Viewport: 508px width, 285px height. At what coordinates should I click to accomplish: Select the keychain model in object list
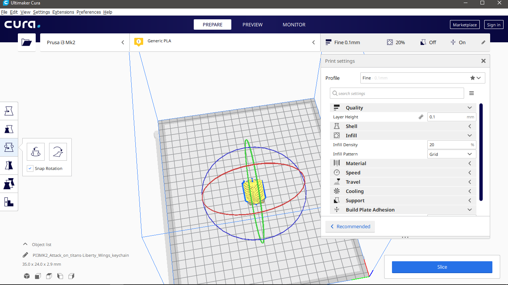click(x=81, y=255)
